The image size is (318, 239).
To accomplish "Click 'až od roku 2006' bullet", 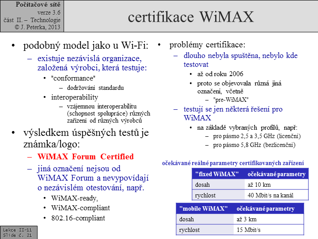I will point(220,74).
